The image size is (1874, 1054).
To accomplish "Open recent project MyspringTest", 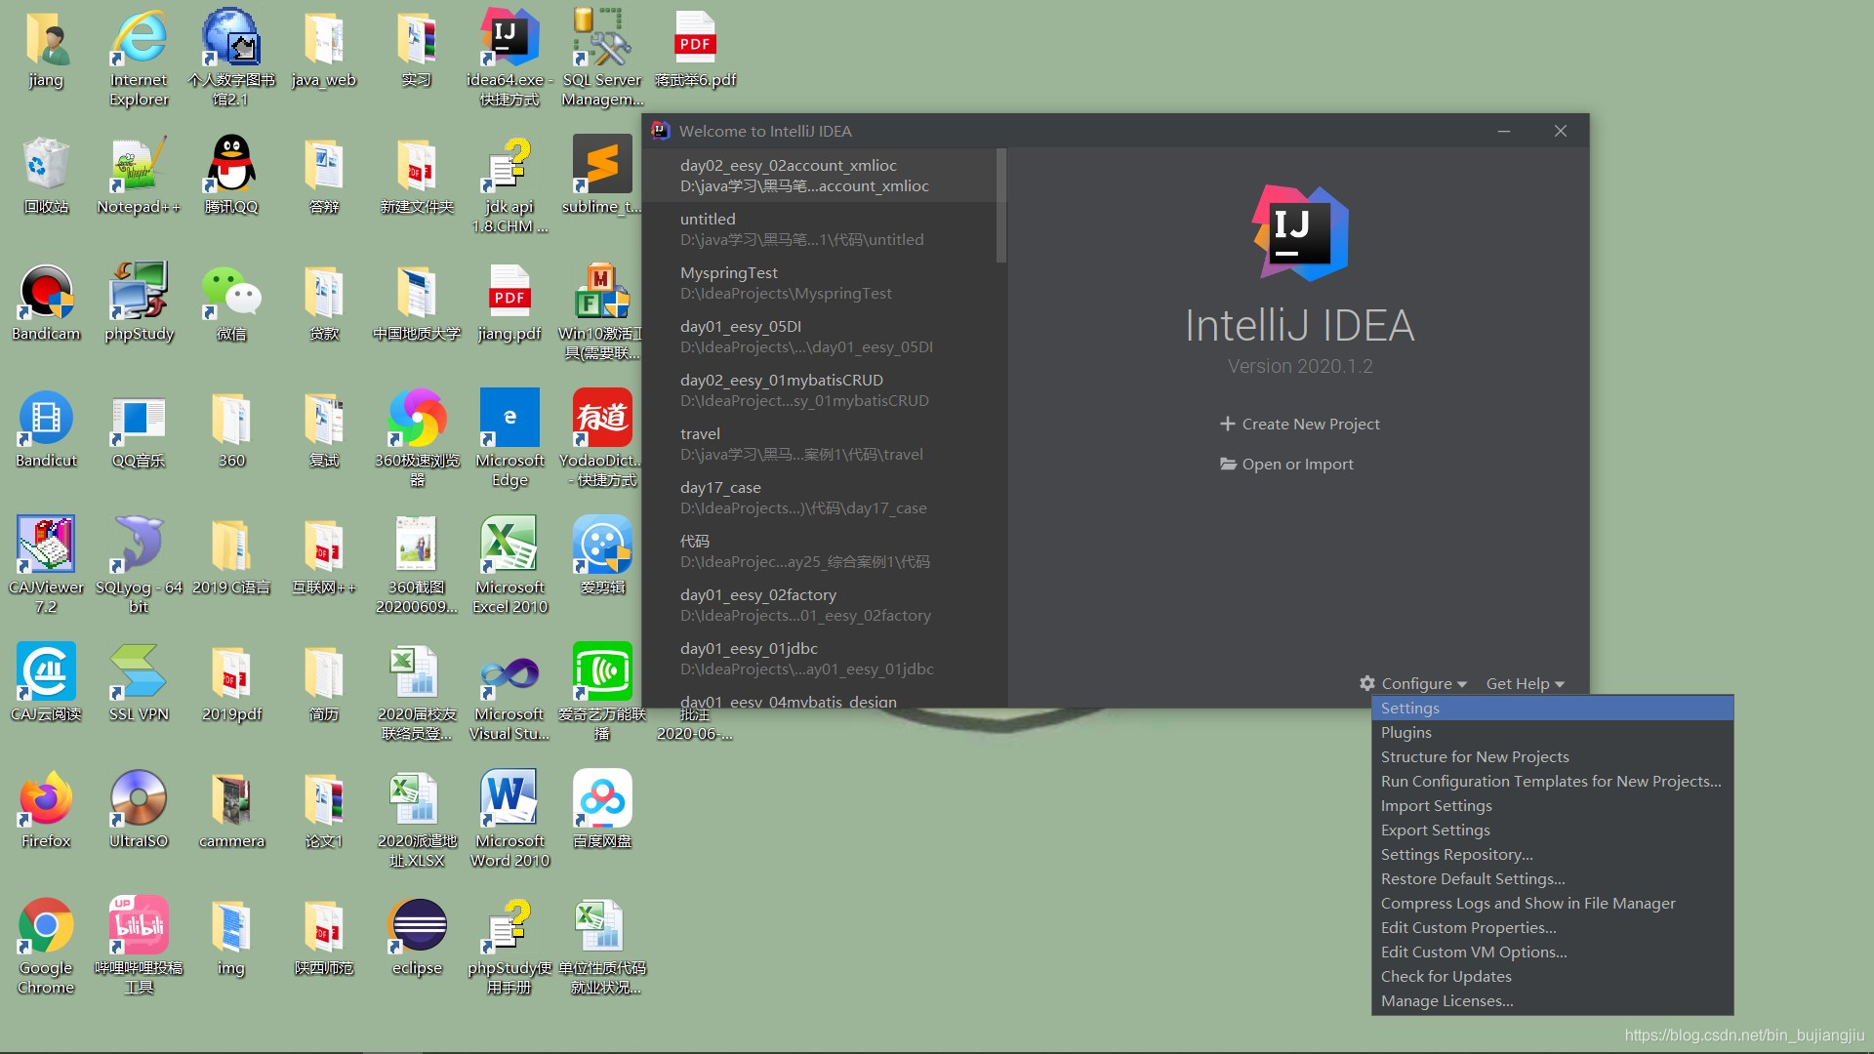I will coord(820,283).
